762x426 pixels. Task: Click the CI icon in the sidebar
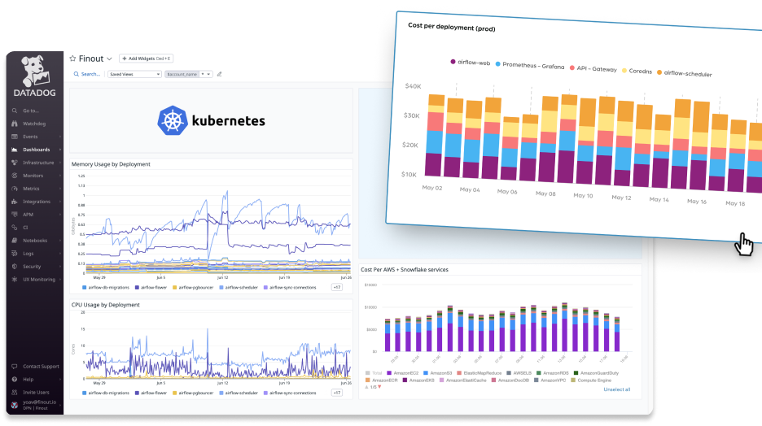pyautogui.click(x=15, y=228)
